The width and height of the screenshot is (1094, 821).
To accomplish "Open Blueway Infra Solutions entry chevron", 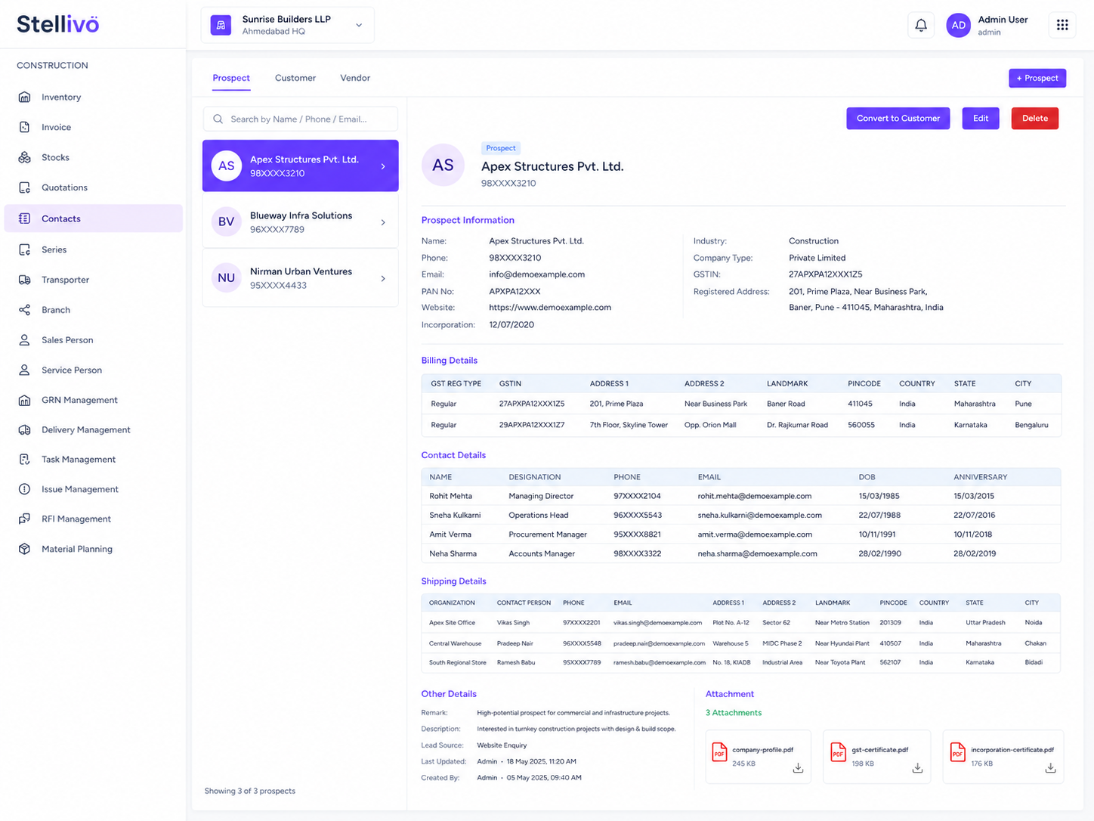I will tap(383, 222).
